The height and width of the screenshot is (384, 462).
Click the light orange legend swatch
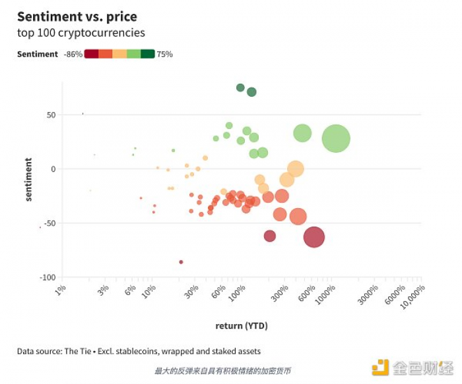[119, 54]
